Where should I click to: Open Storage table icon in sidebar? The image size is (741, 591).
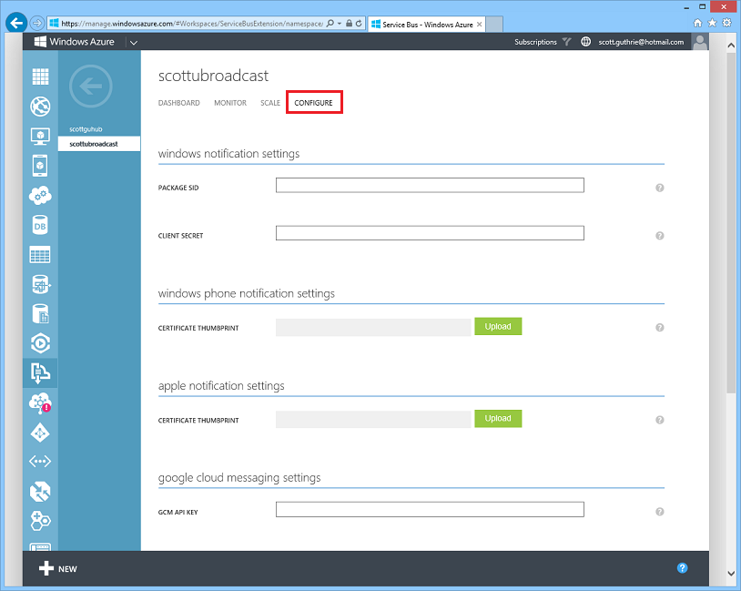tap(40, 255)
